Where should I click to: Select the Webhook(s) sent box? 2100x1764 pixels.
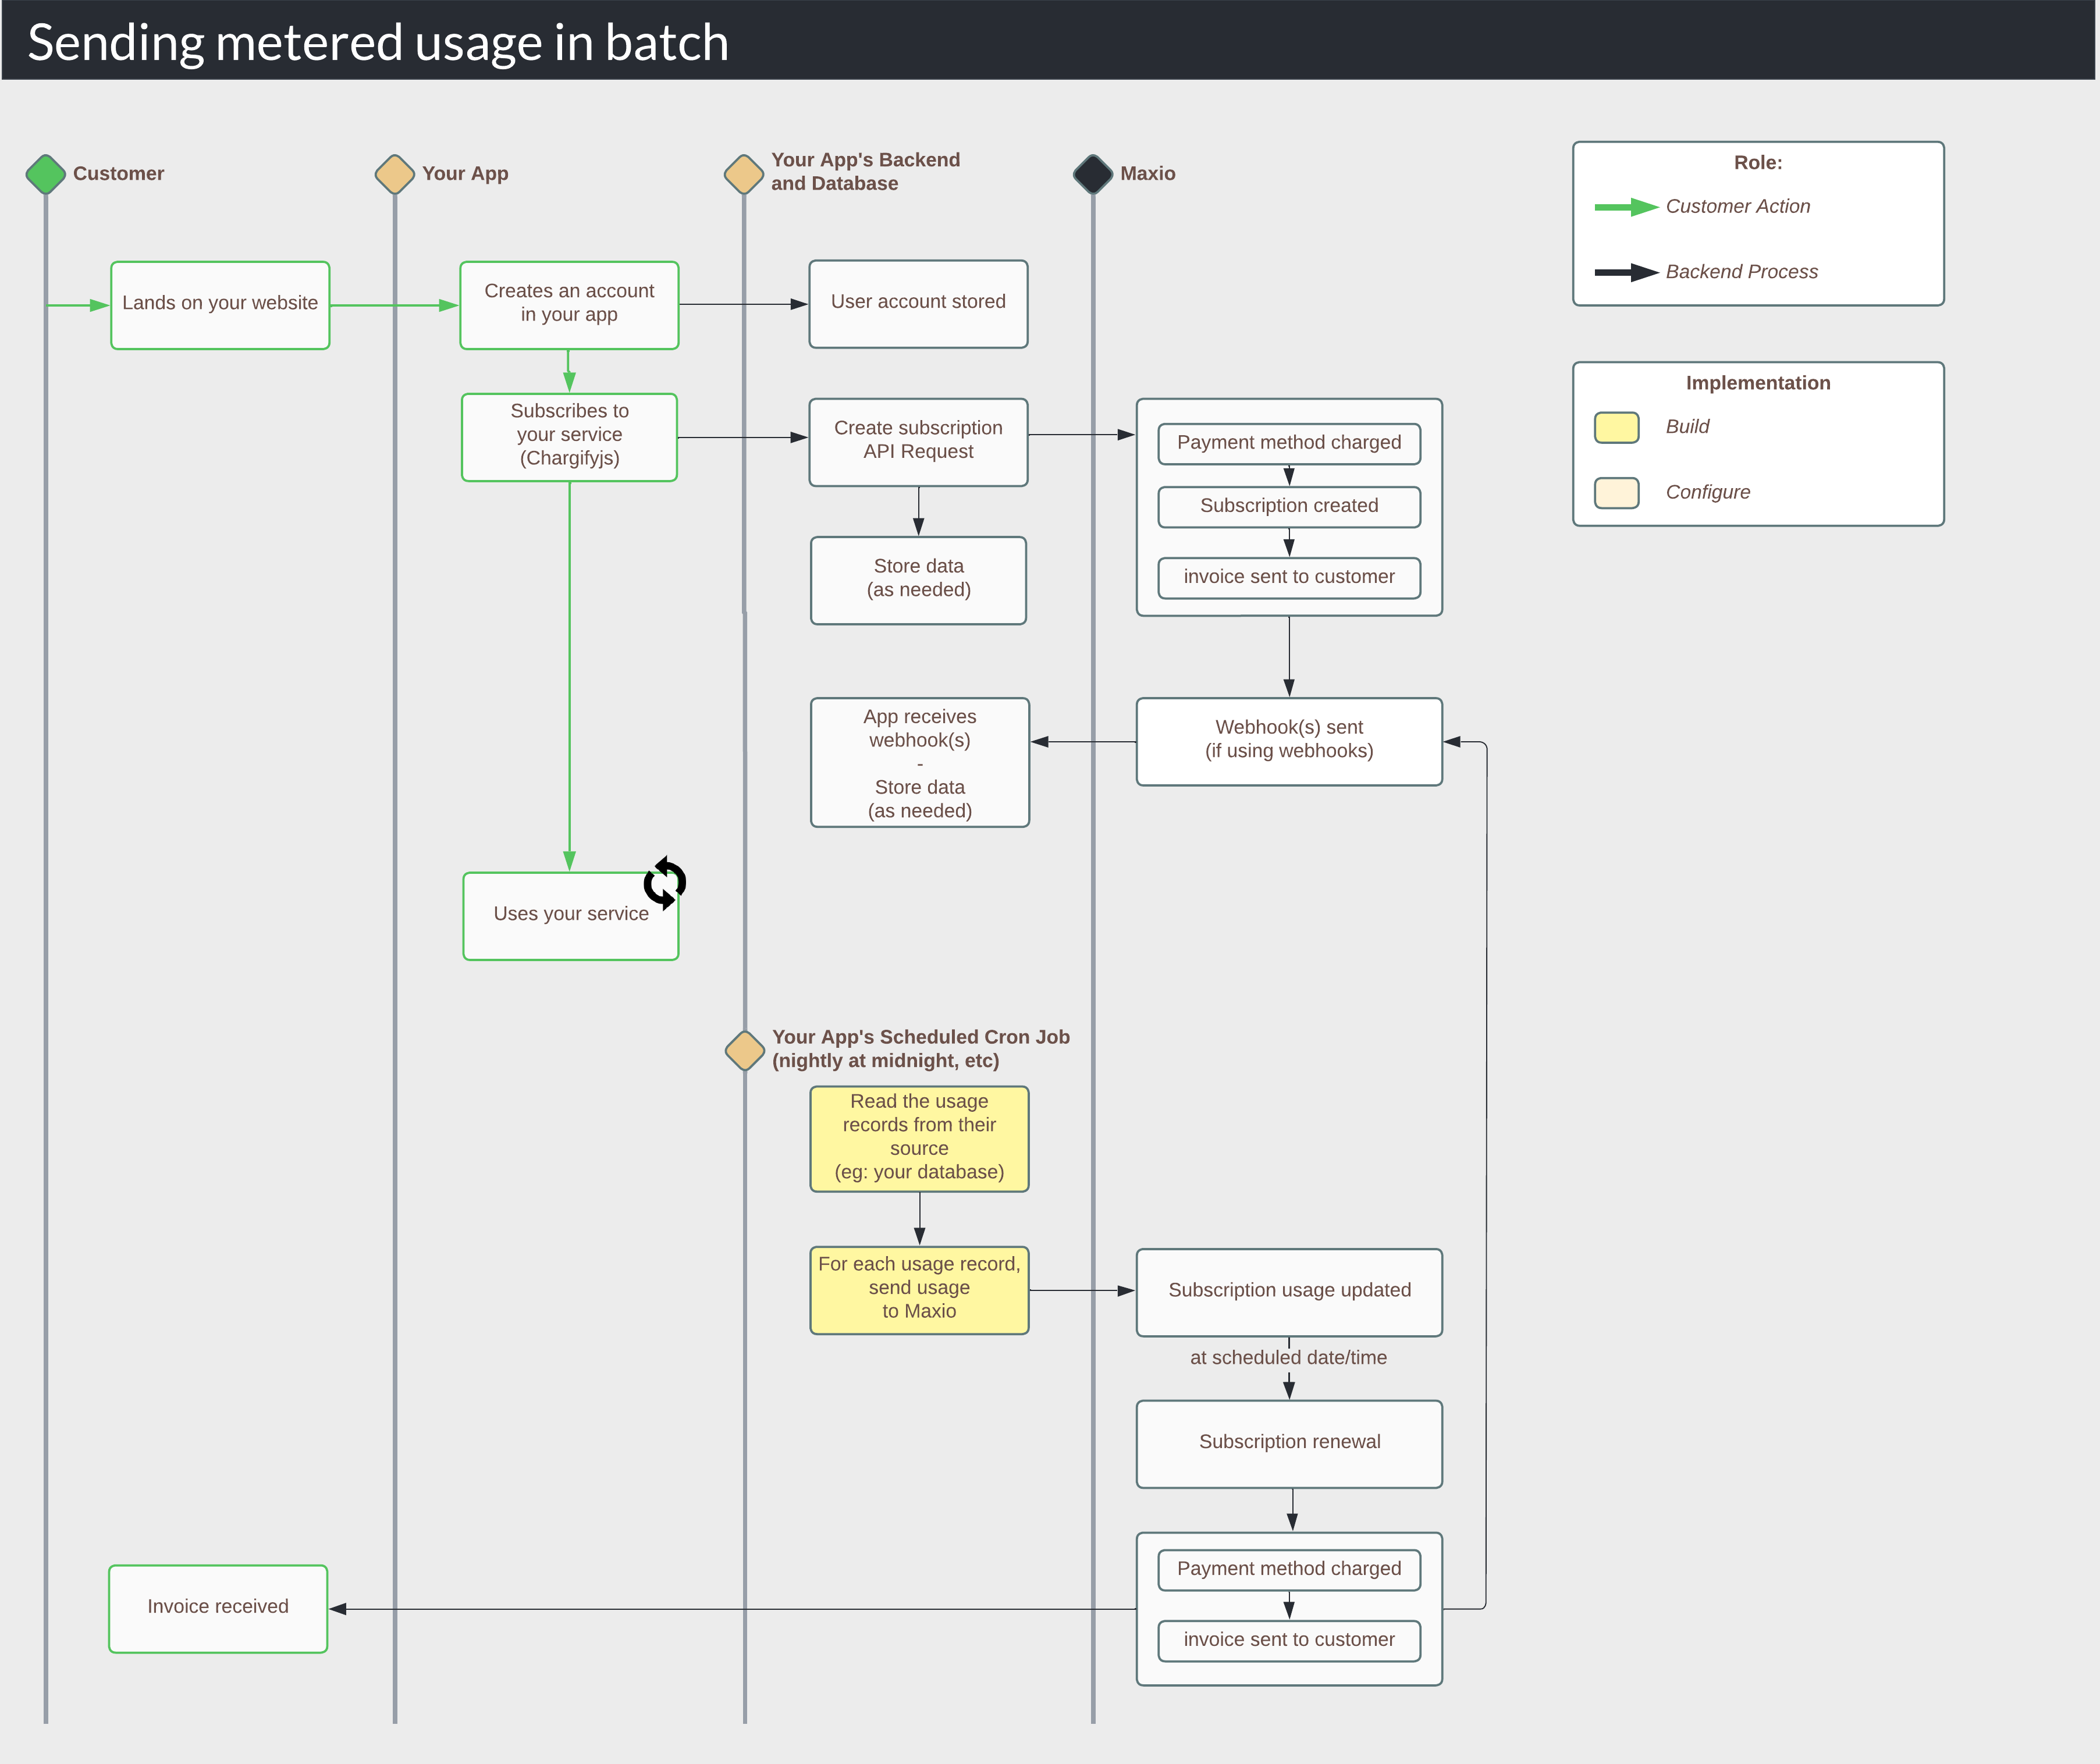point(1289,741)
